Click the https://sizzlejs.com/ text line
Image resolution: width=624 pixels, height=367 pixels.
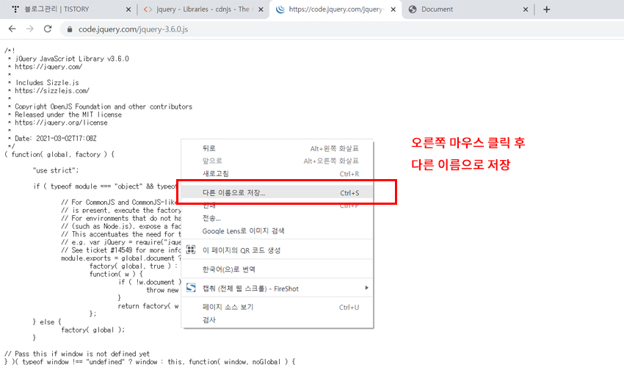pyautogui.click(x=51, y=91)
